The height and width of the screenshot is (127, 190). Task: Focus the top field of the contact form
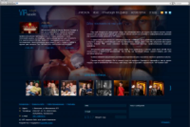(x=105, y=106)
